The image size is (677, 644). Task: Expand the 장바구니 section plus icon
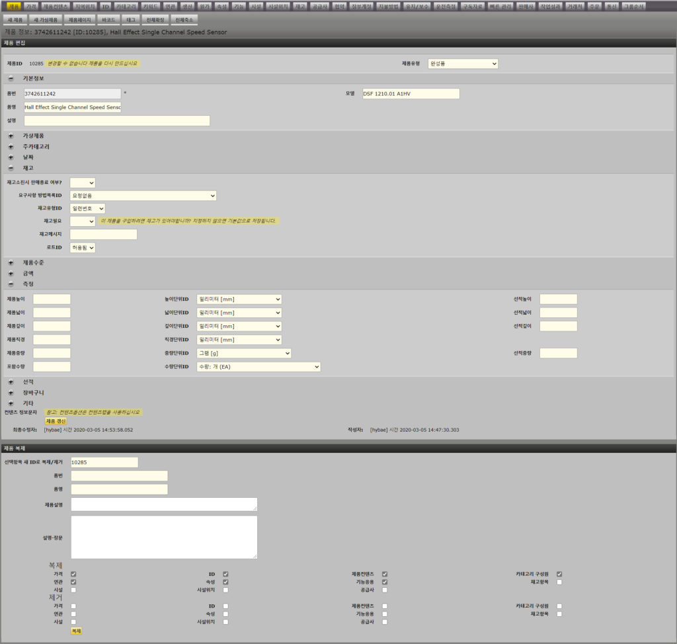[x=11, y=392]
